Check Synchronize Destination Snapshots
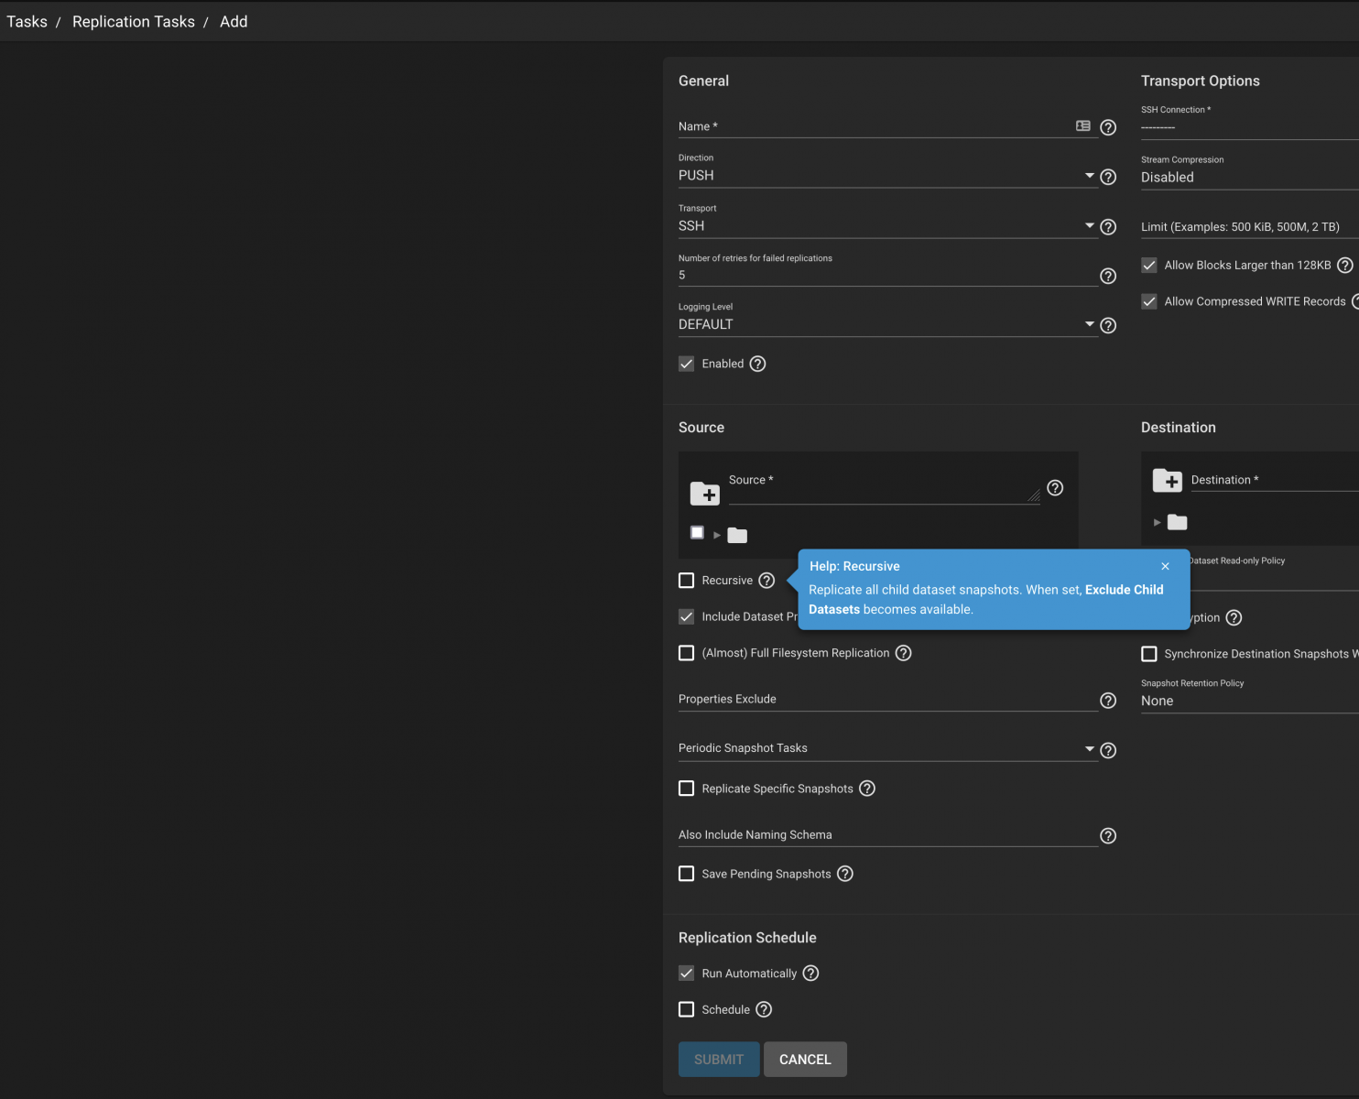 [x=1149, y=654]
